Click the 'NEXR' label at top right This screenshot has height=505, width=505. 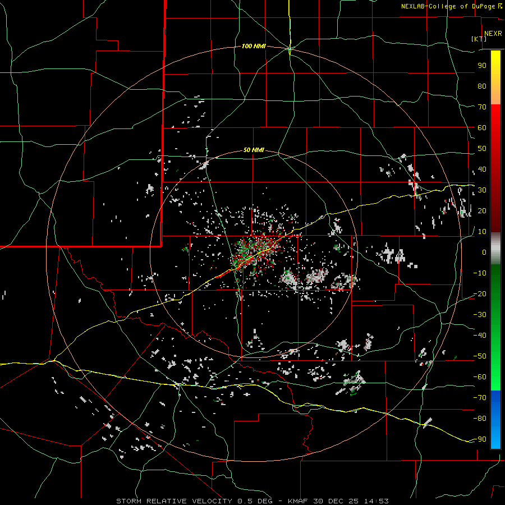(x=493, y=34)
